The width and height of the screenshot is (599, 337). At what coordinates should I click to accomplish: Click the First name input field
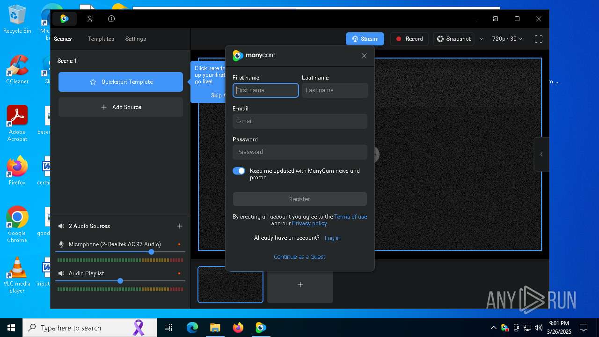(265, 90)
